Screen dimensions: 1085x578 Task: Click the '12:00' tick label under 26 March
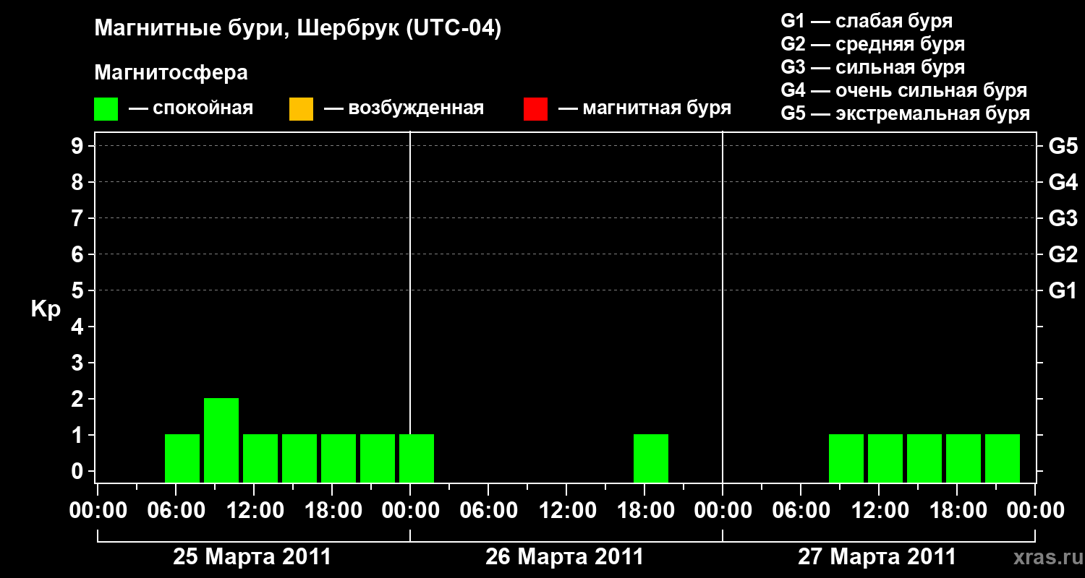click(567, 511)
